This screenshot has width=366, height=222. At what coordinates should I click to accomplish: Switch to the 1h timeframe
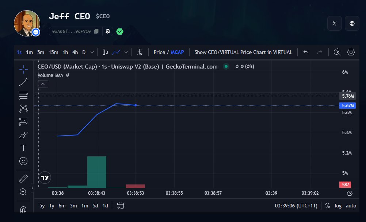[x=65, y=52]
